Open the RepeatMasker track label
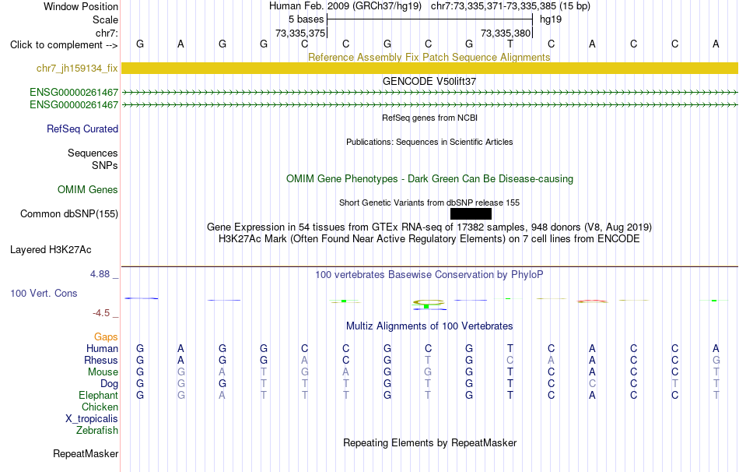 [86, 453]
